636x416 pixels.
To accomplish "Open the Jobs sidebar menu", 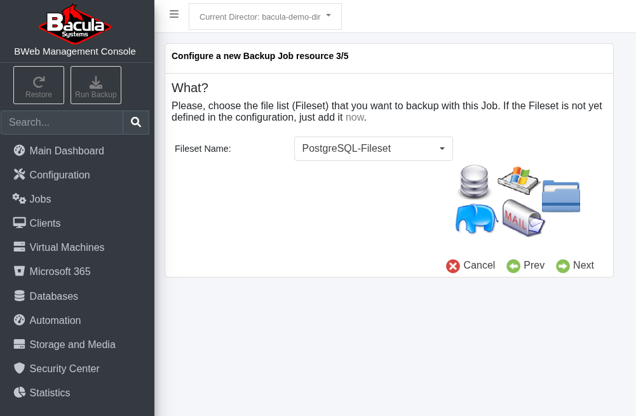I will coord(40,199).
